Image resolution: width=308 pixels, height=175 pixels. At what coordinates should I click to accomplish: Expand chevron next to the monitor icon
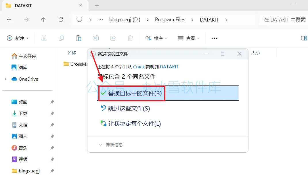90,20
